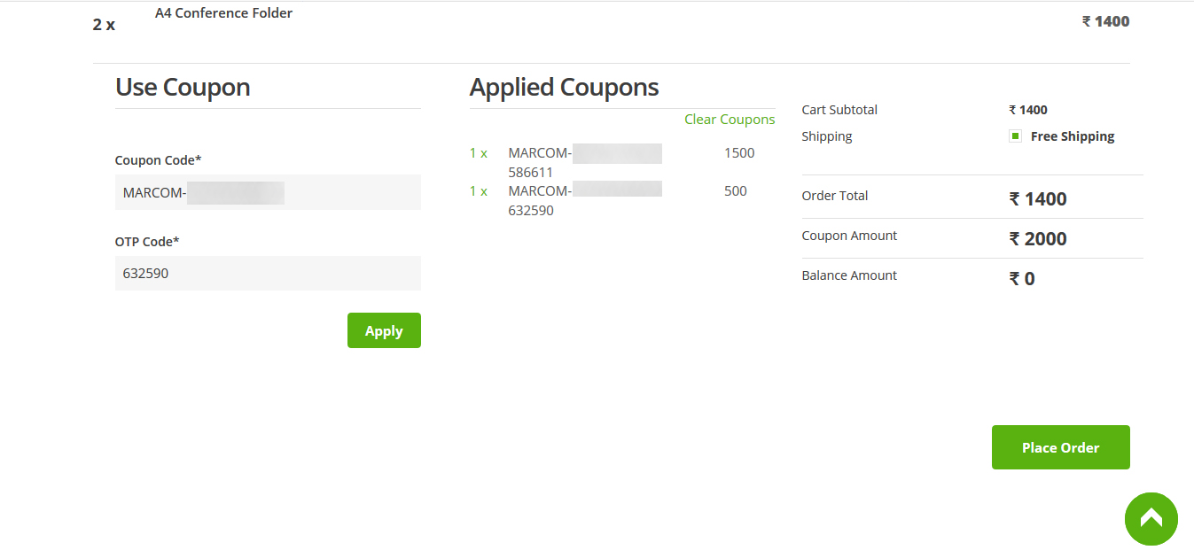This screenshot has height=558, width=1194.
Task: Click the Clear Coupons link
Action: tap(730, 120)
